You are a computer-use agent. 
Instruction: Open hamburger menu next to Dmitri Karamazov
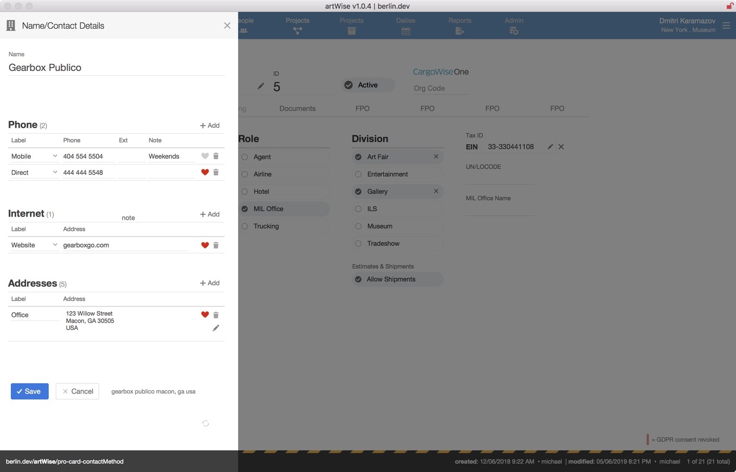point(726,25)
